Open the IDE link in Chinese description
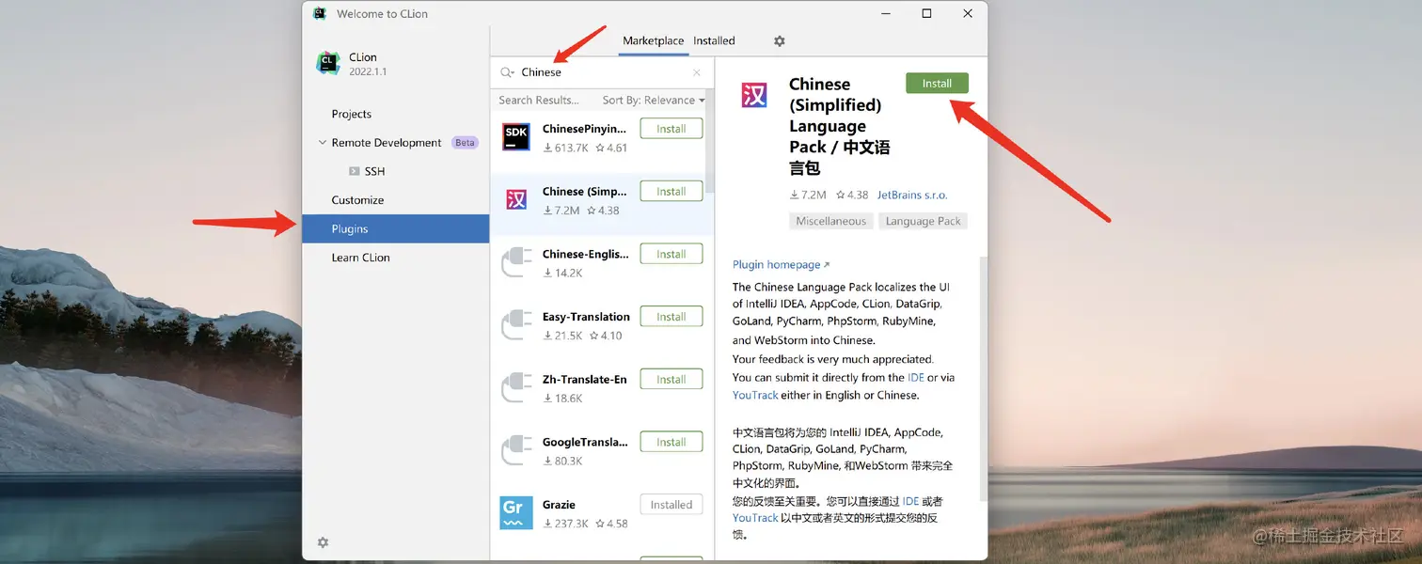Image resolution: width=1422 pixels, height=564 pixels. (x=910, y=502)
